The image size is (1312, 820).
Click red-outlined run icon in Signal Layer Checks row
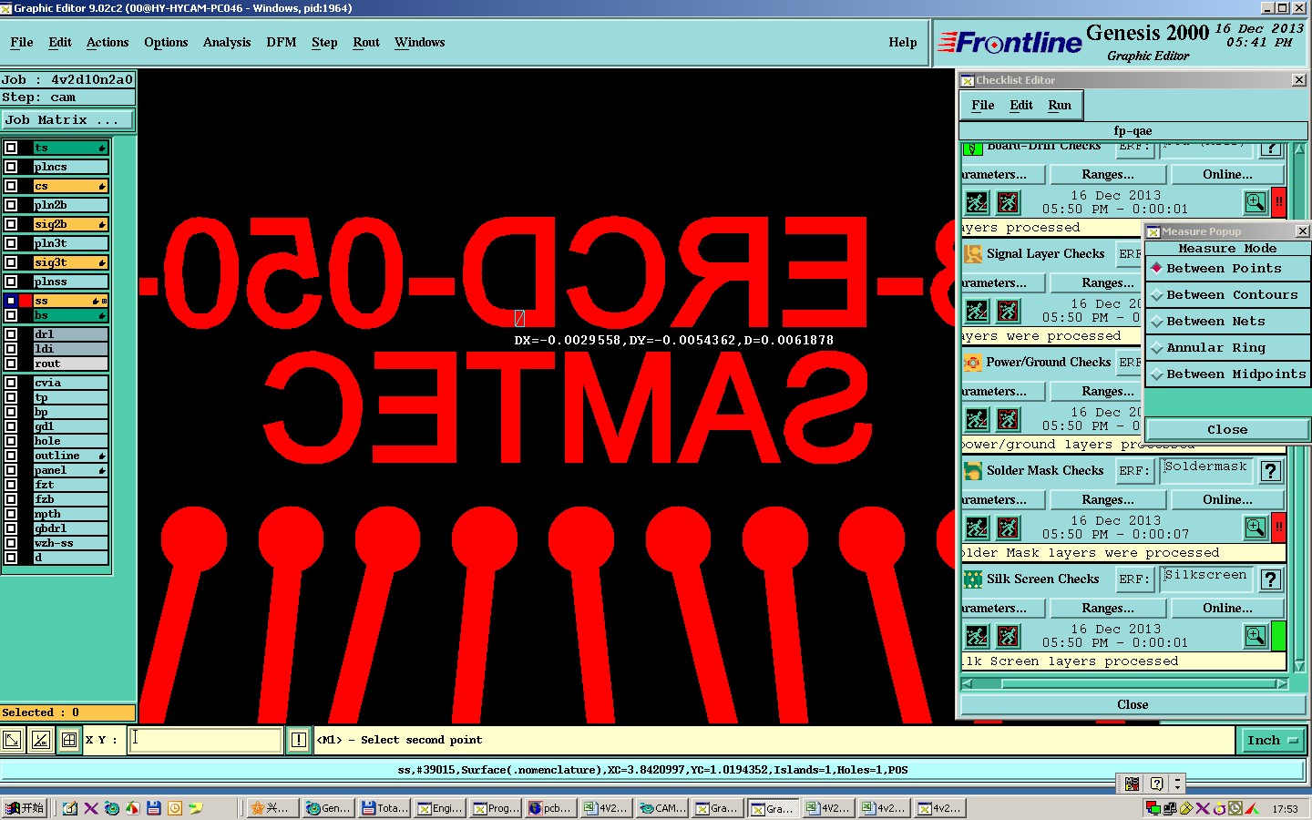click(x=1008, y=311)
